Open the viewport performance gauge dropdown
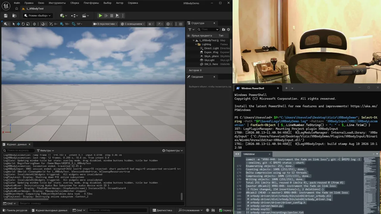Screen dimensions: 381x214 160,24
